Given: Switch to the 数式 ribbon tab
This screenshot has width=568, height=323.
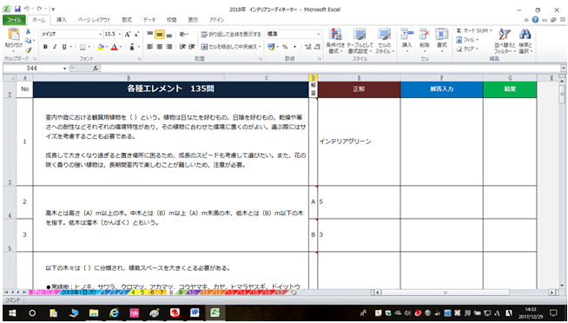Looking at the screenshot, I should (127, 20).
